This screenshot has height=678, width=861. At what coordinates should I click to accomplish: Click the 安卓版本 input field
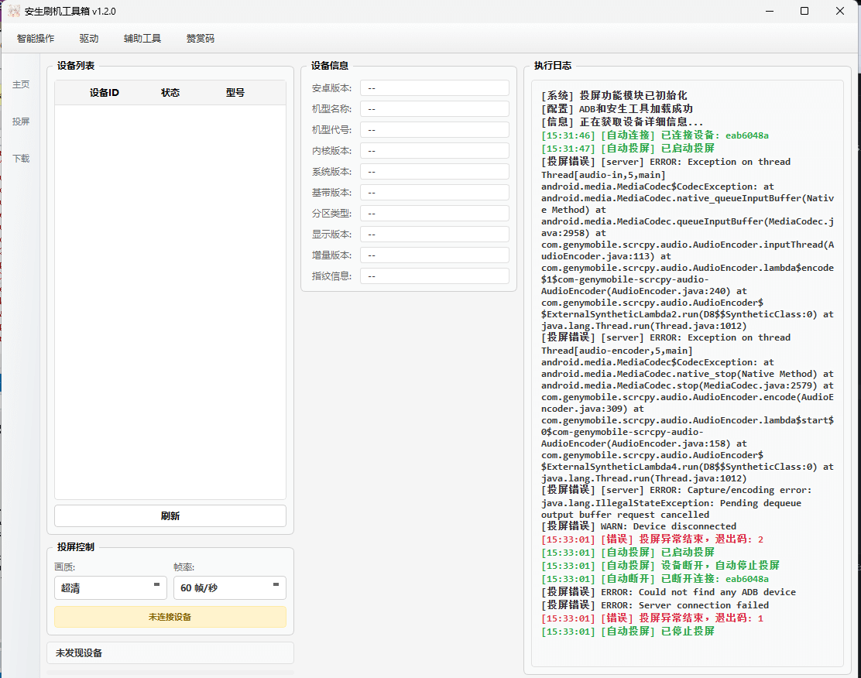pos(434,88)
